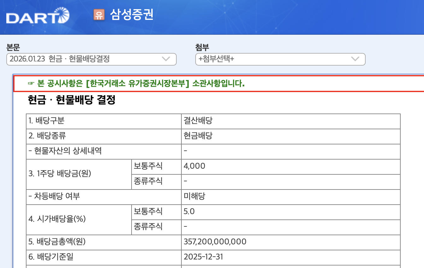The height and width of the screenshot is (268, 424).
Task: Open the 본문 document dropdown
Action: (91, 59)
